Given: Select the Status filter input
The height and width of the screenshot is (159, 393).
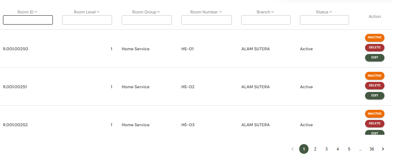Looking at the screenshot, I should tap(325, 20).
